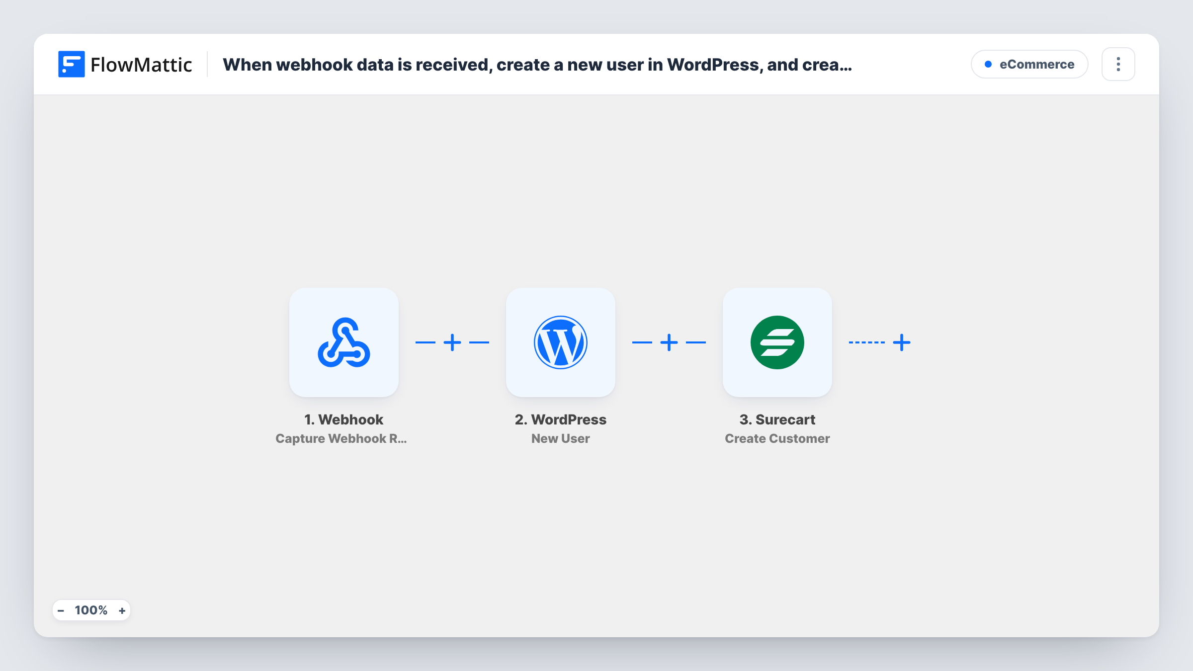Viewport: 1193px width, 671px height.
Task: Add step between WordPress and Surecart
Action: (669, 342)
